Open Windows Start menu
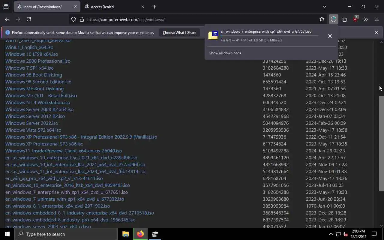384x240 pixels. [7, 234]
